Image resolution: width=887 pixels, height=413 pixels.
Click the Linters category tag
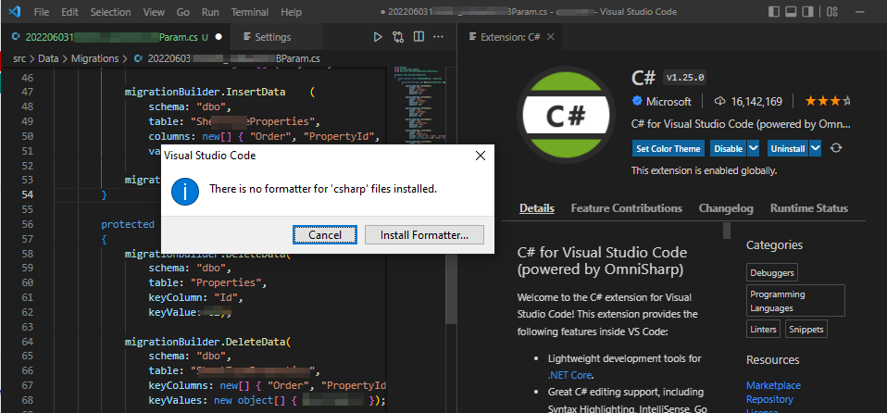click(x=763, y=329)
